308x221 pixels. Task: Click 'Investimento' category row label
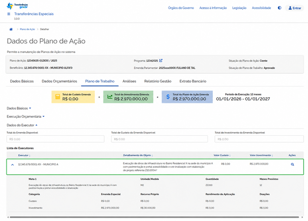(35, 208)
